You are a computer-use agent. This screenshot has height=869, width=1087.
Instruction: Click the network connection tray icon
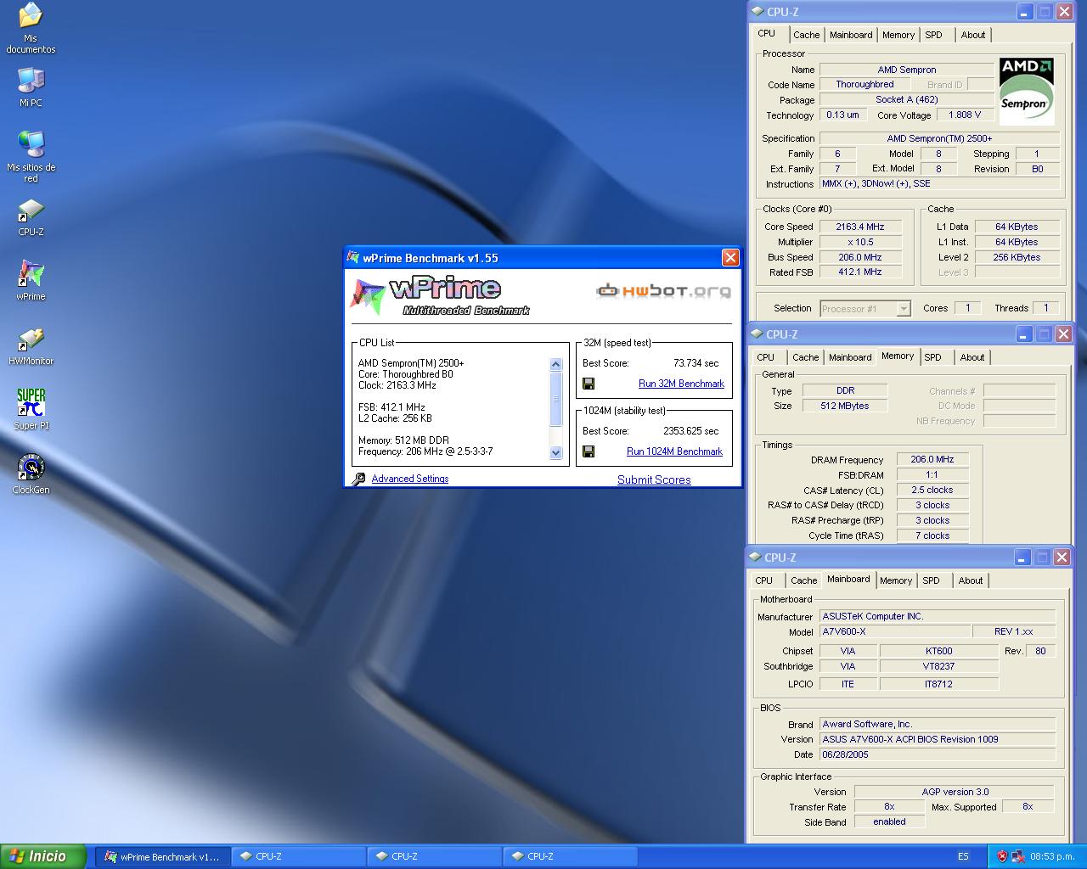point(1017,856)
